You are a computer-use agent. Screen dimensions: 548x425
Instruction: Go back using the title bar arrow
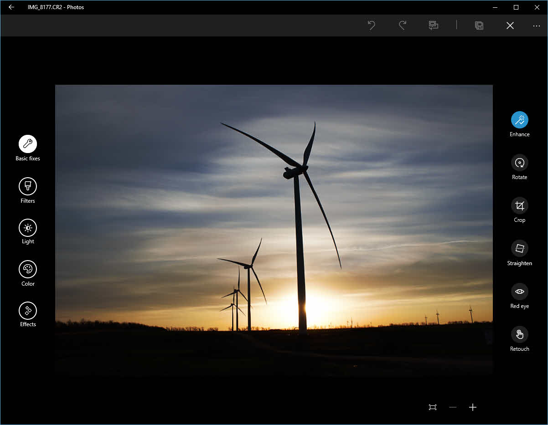11,7
